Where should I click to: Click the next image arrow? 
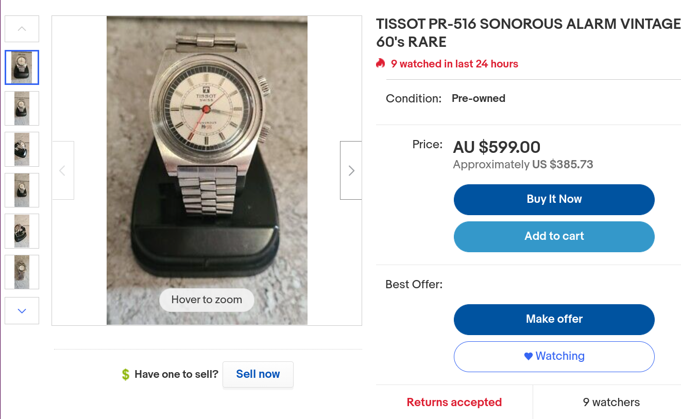coord(351,170)
